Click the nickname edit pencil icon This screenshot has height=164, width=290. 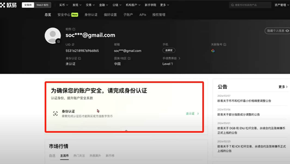[x=74, y=29]
